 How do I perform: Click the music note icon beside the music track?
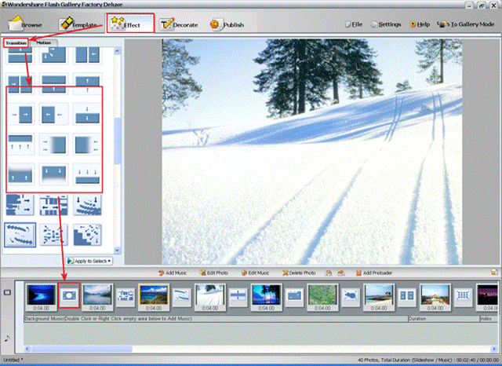pyautogui.click(x=7, y=338)
